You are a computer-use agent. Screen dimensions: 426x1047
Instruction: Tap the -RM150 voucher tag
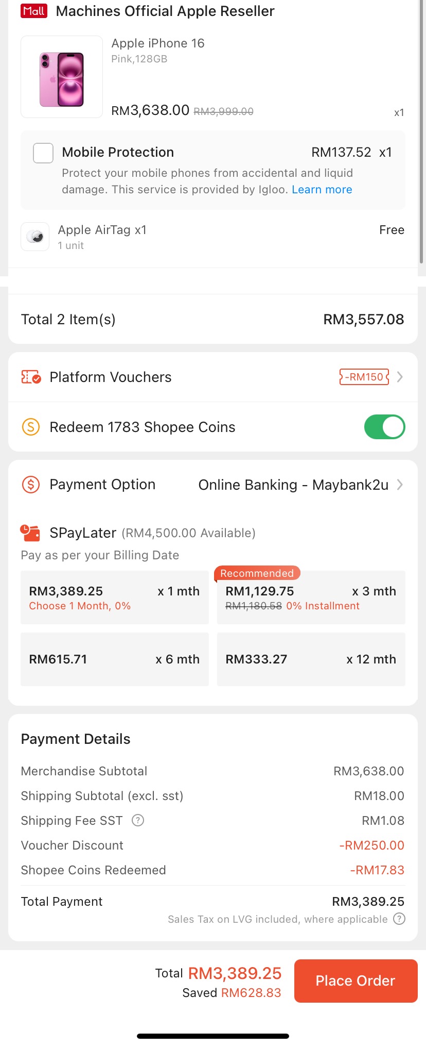[364, 377]
